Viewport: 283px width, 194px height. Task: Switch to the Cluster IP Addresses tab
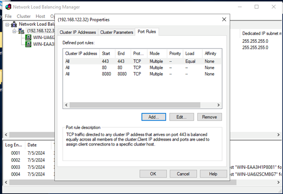(x=78, y=32)
